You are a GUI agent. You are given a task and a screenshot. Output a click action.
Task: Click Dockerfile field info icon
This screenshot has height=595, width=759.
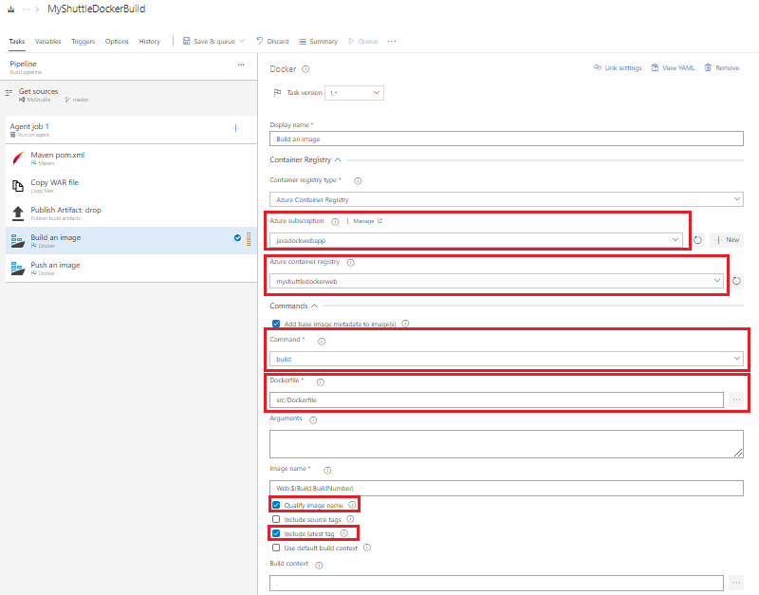point(321,382)
